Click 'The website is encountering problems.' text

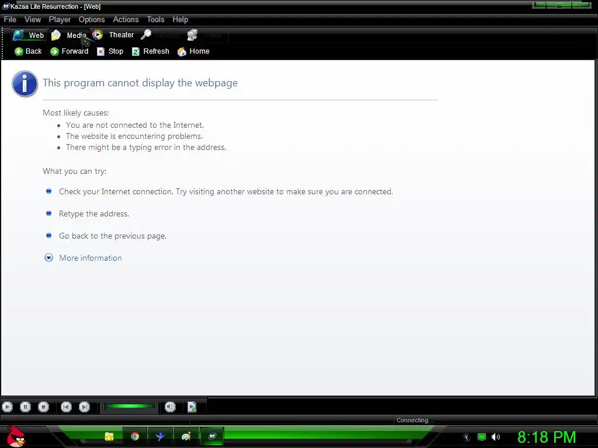coord(134,136)
